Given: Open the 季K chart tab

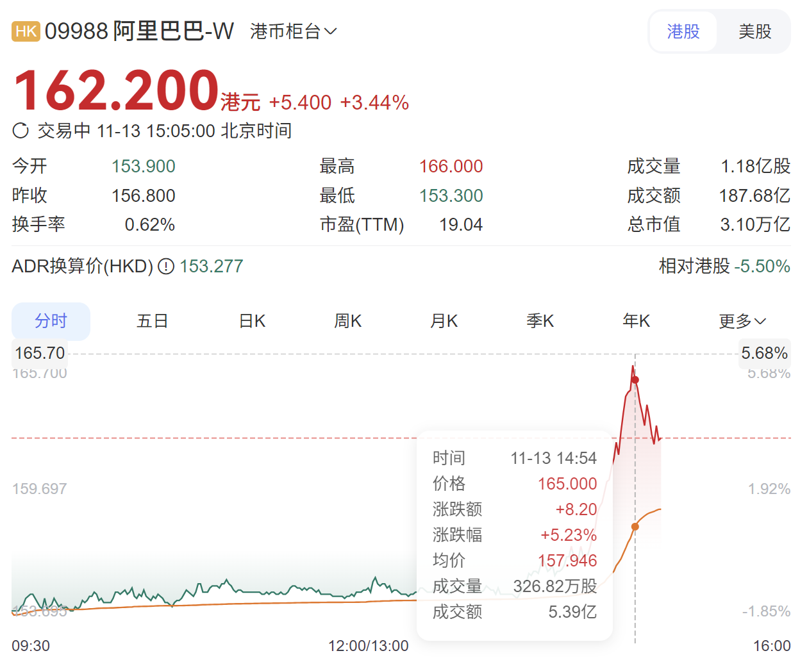Looking at the screenshot, I should [x=540, y=321].
